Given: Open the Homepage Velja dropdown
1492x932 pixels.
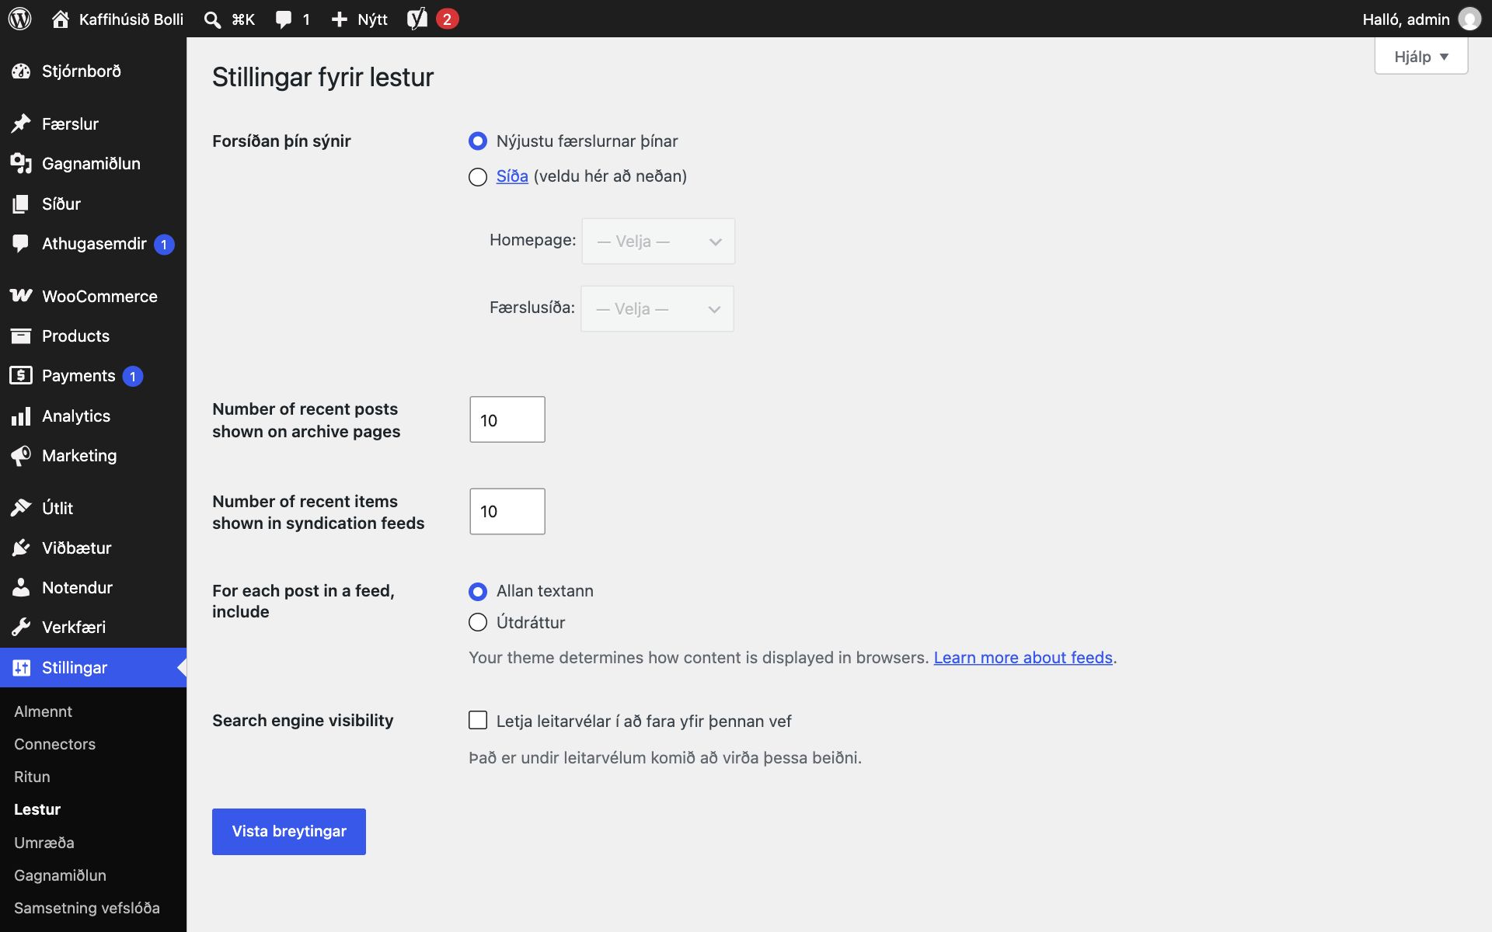Looking at the screenshot, I should [658, 242].
